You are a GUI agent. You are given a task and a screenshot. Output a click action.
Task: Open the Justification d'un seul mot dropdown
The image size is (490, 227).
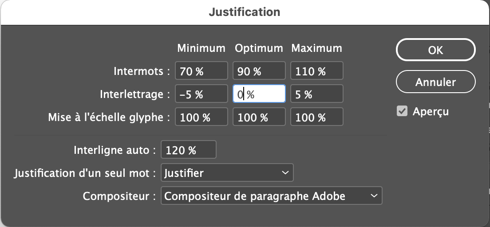(x=227, y=173)
